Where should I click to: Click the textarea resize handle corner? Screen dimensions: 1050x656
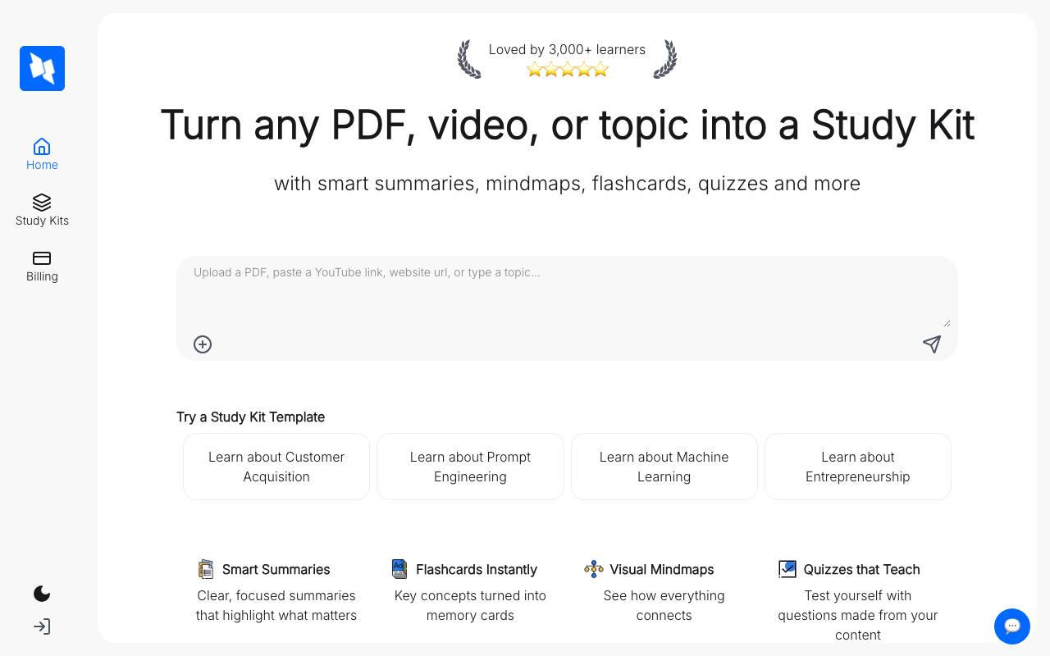coord(947,323)
